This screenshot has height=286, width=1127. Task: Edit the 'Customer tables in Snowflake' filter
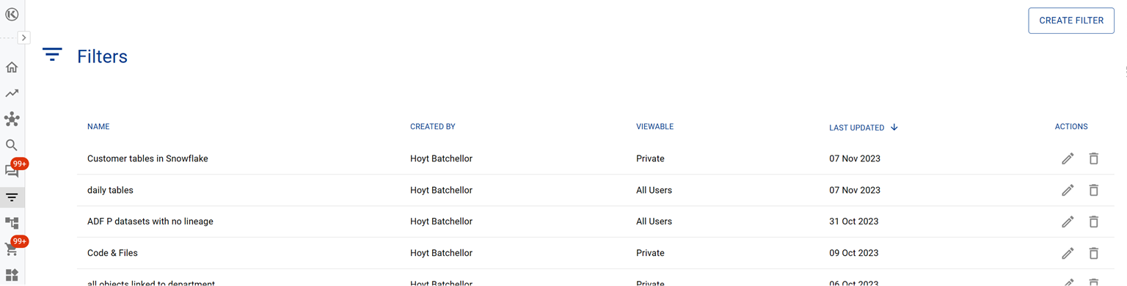pos(1068,158)
